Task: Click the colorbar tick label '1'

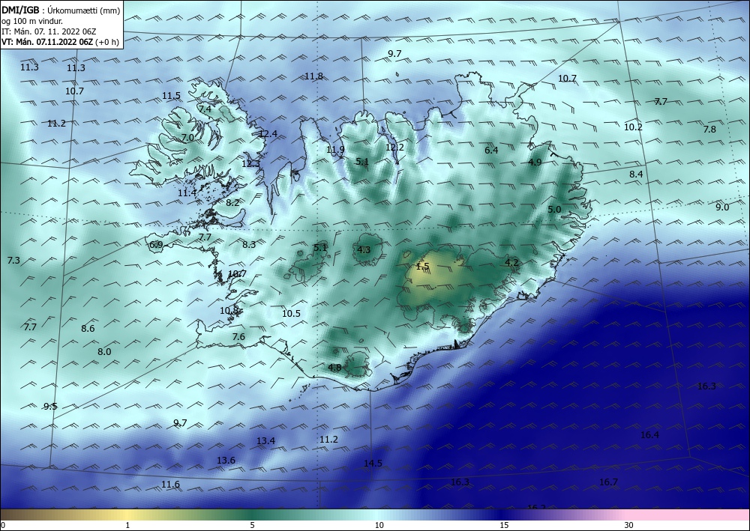Action: point(127,525)
